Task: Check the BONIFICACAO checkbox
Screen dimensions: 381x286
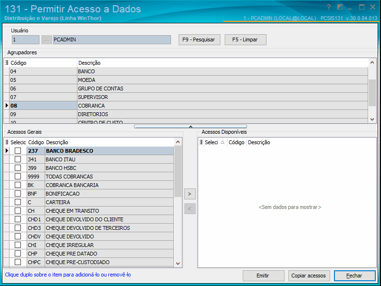Action: (18, 194)
